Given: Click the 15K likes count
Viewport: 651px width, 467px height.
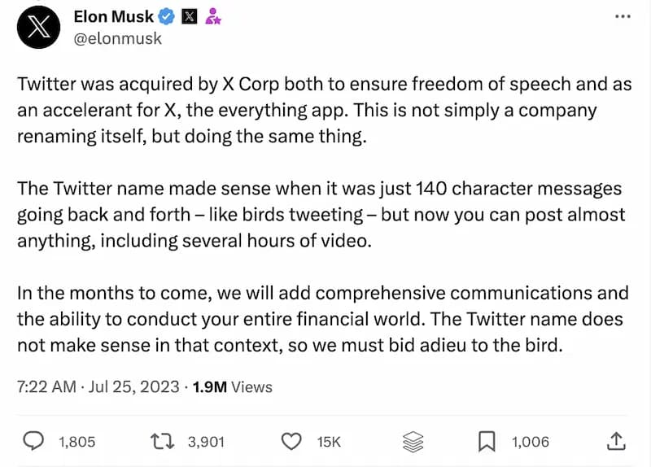Looking at the screenshot, I should click(x=328, y=442).
